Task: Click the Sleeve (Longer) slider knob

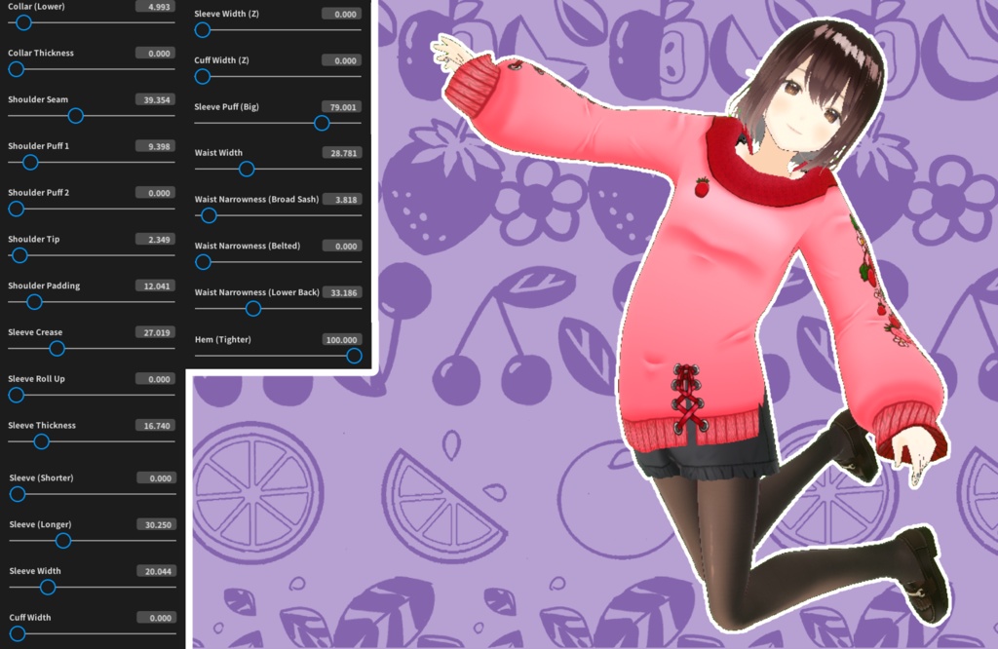Action: 63,540
